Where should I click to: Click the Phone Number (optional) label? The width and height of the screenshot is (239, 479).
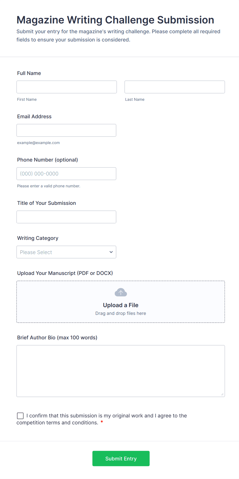pyautogui.click(x=47, y=160)
